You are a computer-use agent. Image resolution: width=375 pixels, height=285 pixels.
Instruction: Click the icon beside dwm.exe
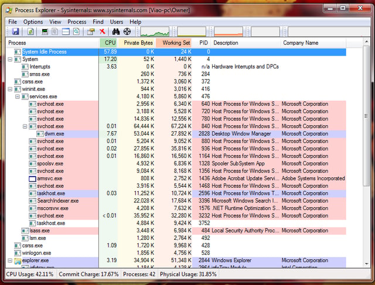40,134
